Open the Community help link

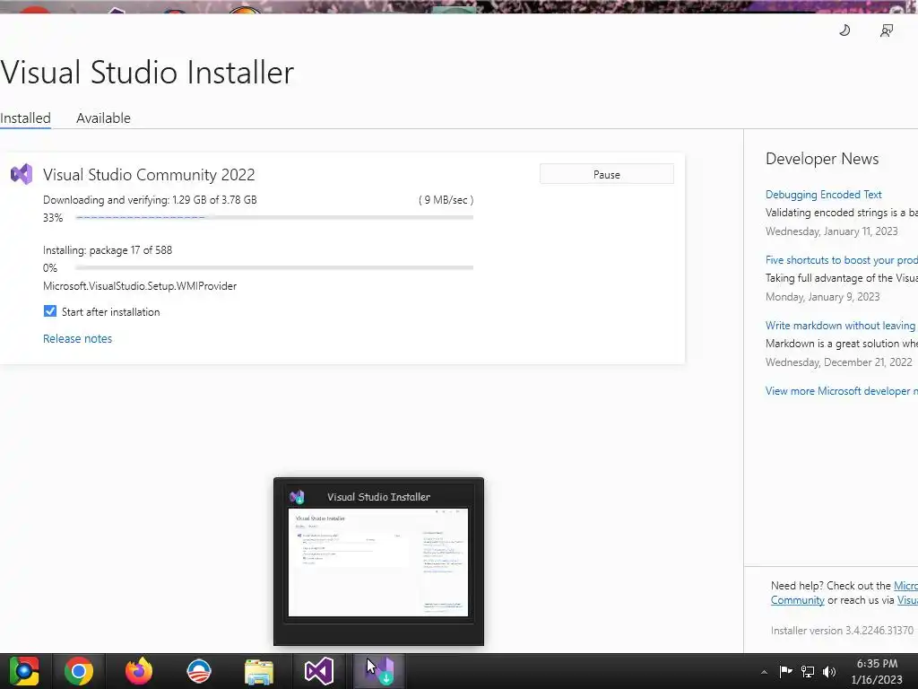tap(797, 600)
